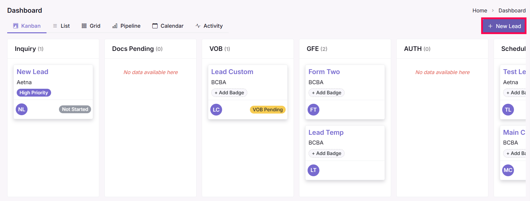This screenshot has height=201, width=530.
Task: Open the Grid view tab
Action: tap(91, 26)
